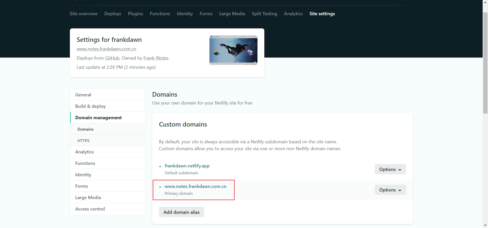Viewport: 488px width, 228px height.
Task: Open the top navigation Forms tab
Action: pyautogui.click(x=206, y=14)
